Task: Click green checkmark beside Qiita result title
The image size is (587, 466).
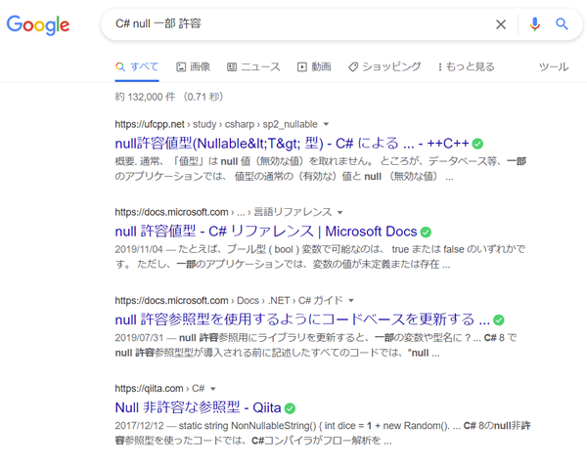Action: click(x=290, y=408)
